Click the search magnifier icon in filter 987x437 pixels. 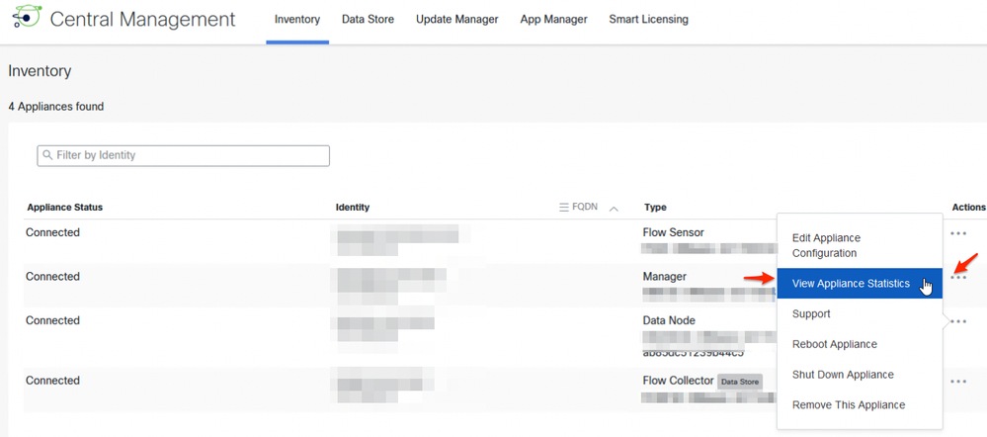[x=47, y=155]
